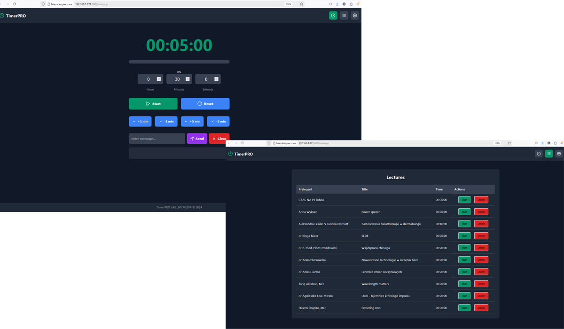The height and width of the screenshot is (329, 564).
Task: Send the entered message
Action: click(197, 139)
